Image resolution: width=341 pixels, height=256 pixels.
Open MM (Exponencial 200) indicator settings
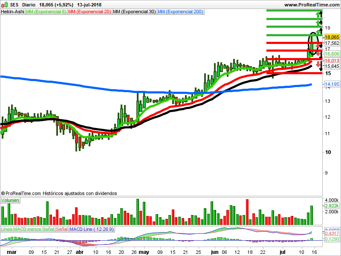[180, 12]
